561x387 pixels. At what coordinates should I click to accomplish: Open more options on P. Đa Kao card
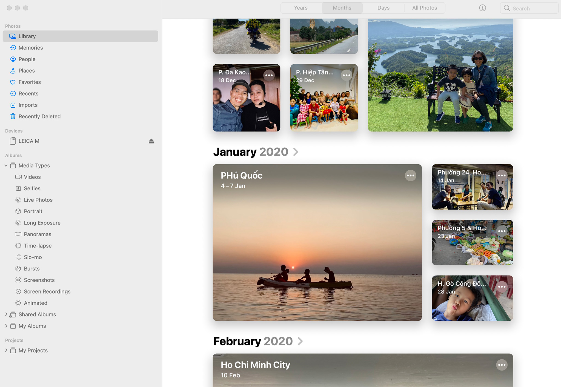pos(269,75)
